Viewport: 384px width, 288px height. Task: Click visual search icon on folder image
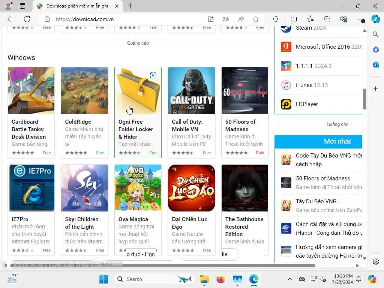click(x=153, y=75)
